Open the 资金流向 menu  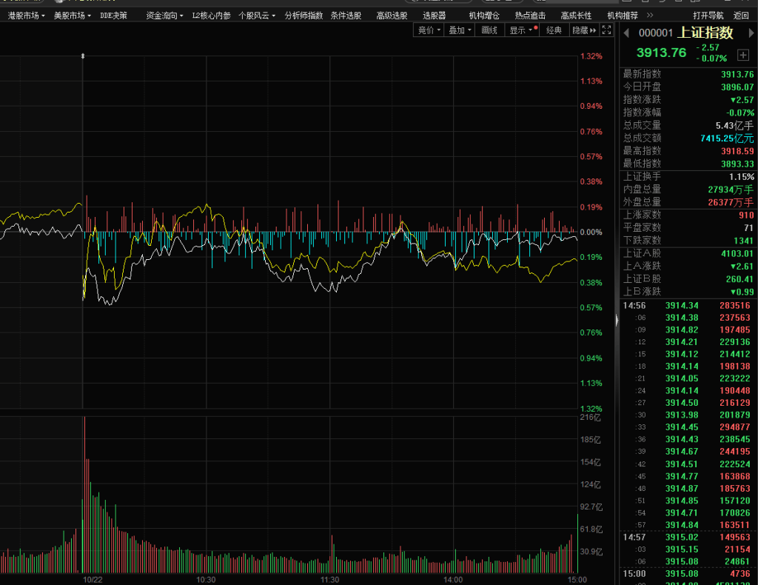click(x=164, y=15)
